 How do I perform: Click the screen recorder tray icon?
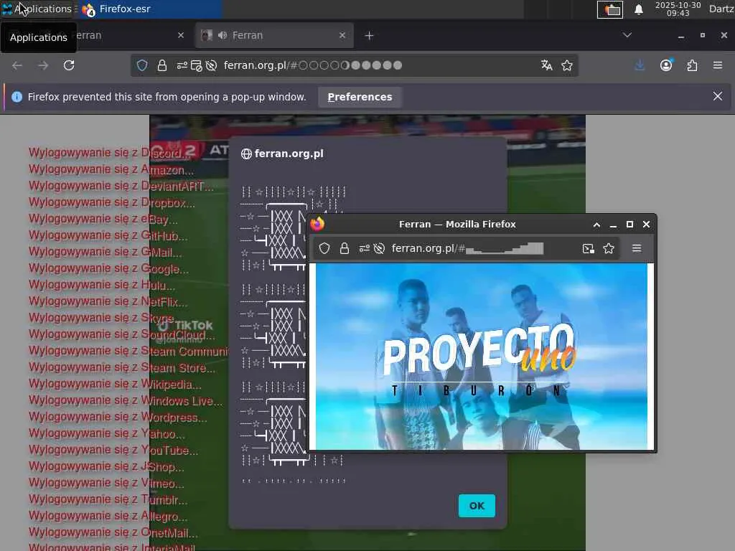(610, 9)
